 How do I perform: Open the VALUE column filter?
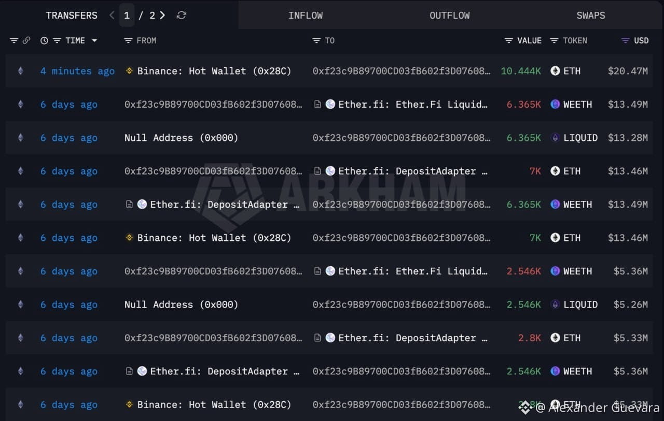point(509,40)
